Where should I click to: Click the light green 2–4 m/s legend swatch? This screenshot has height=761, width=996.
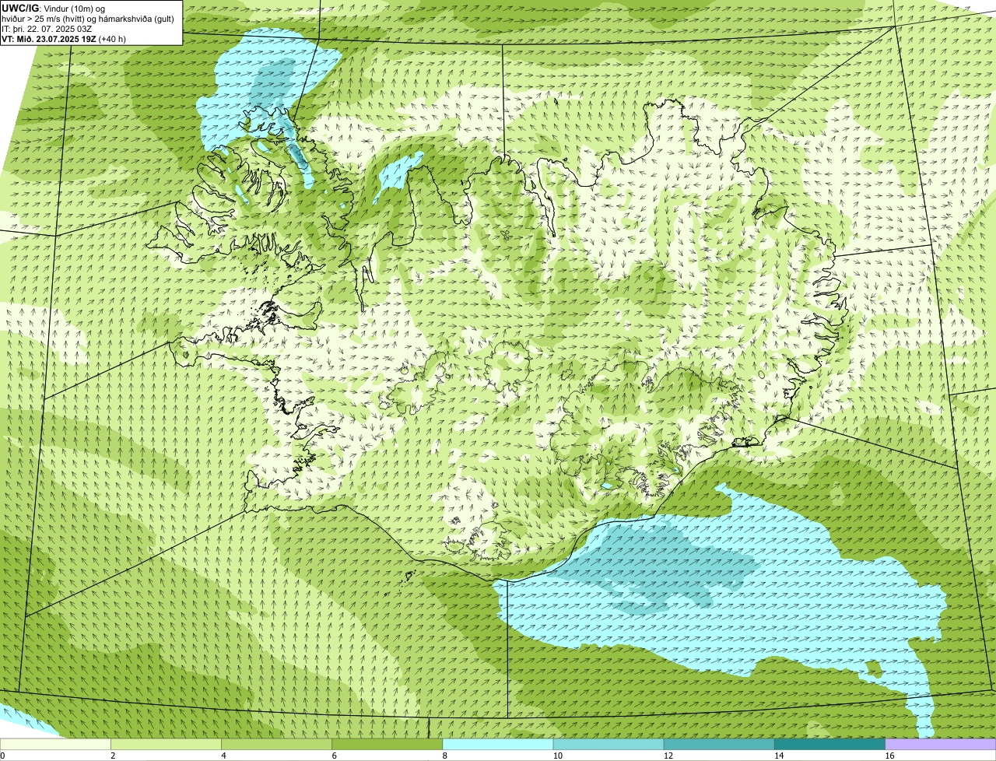[x=166, y=744]
